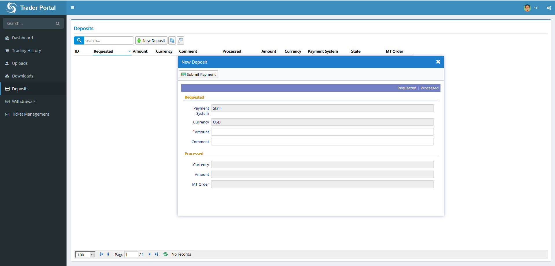Click the blue magnifier search icon

click(x=79, y=40)
